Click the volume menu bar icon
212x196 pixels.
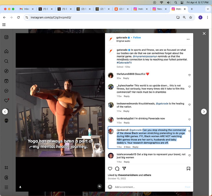tap(169, 2)
